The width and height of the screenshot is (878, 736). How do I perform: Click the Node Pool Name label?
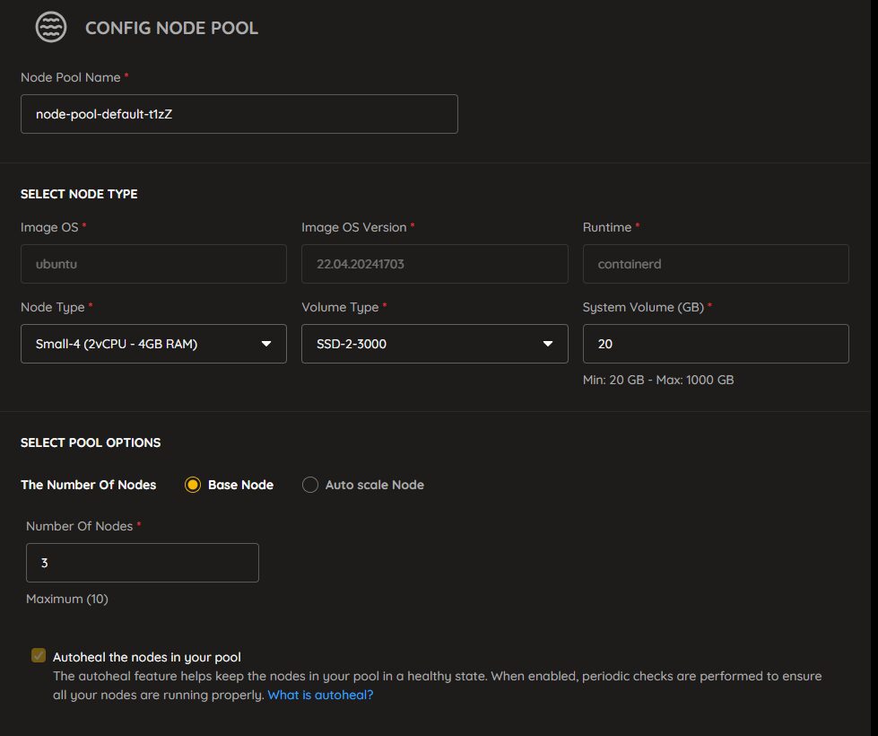(x=71, y=77)
